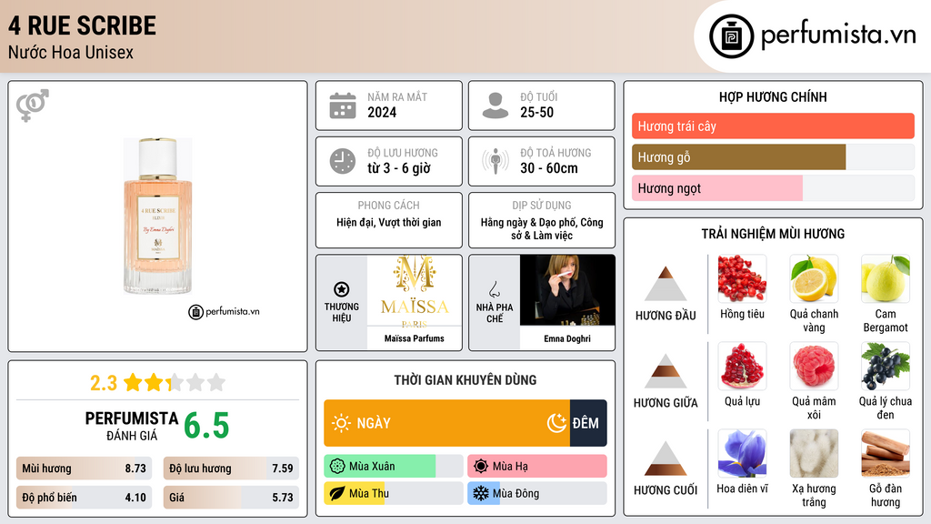
Task: Select the Cam Bergamot note image
Action: pyautogui.click(x=886, y=278)
